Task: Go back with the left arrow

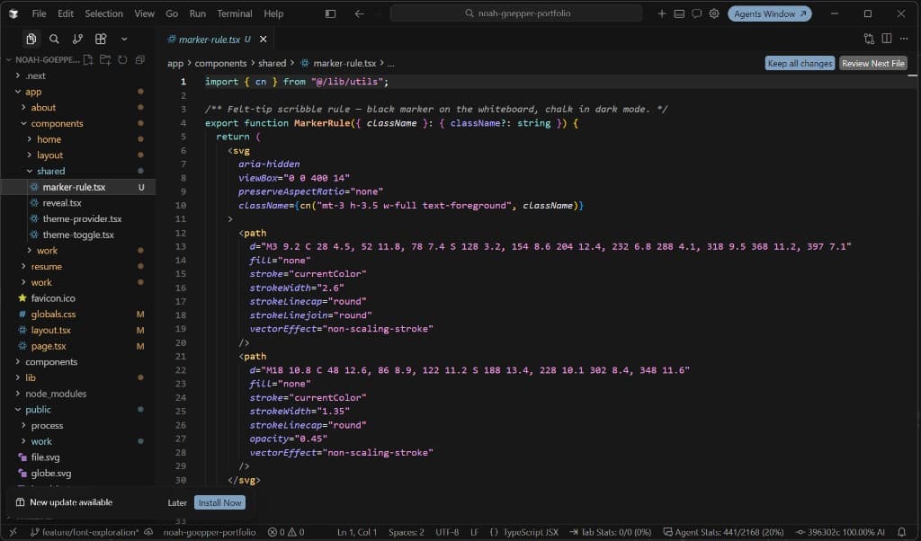Action: click(359, 13)
